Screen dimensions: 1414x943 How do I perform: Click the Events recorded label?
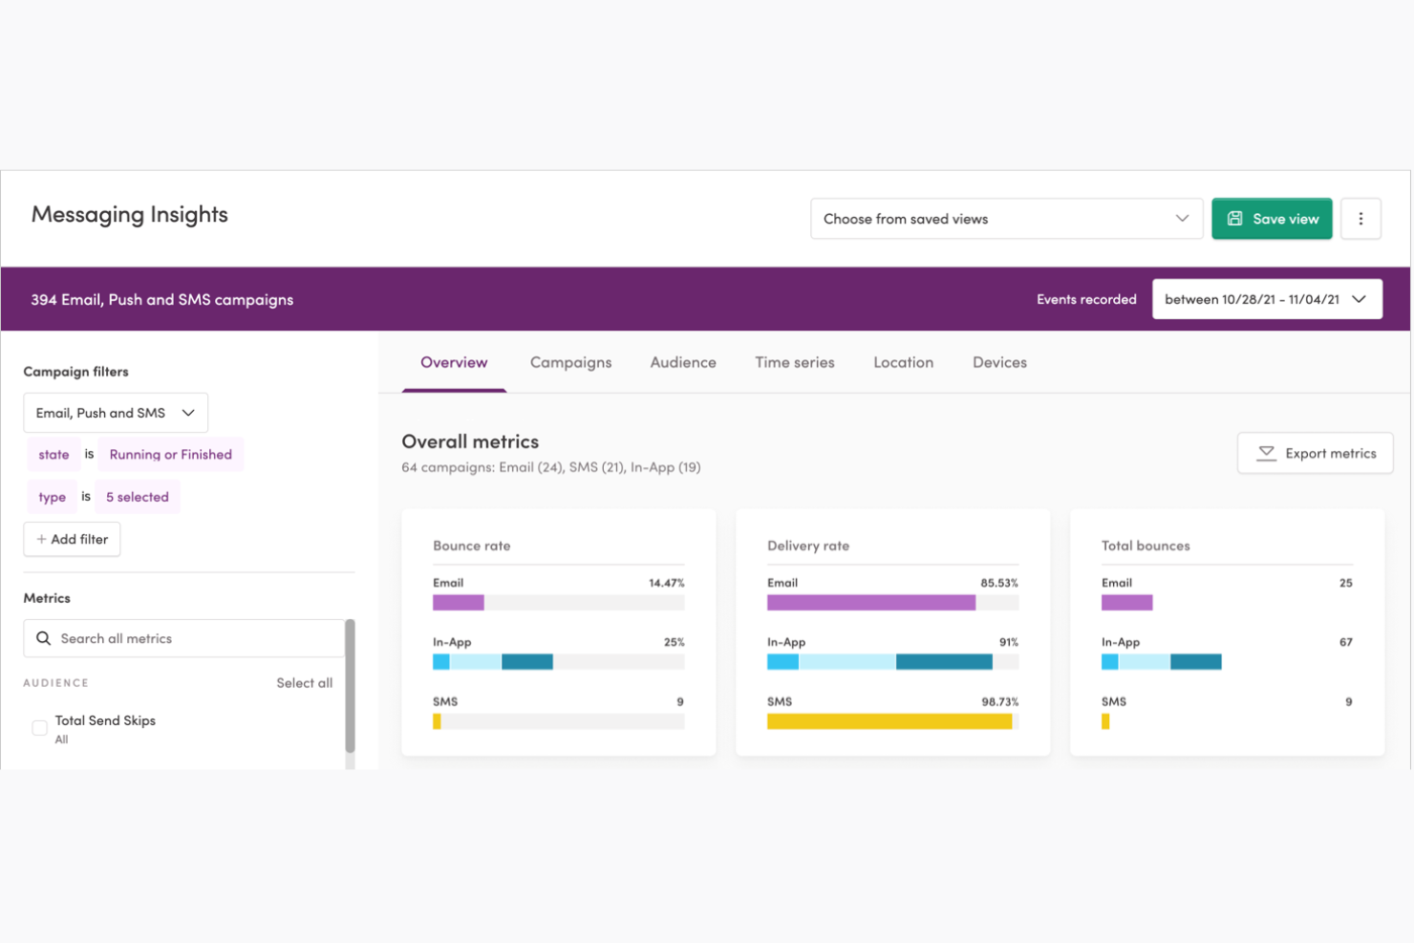pyautogui.click(x=1086, y=299)
